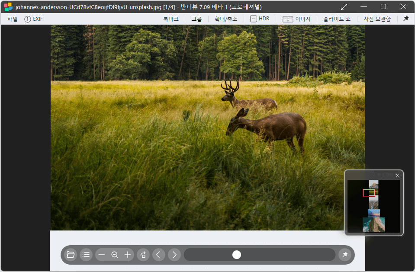Viewport: 415px width, 272px height.
Task: Zoom out with the minus button
Action: [102, 255]
